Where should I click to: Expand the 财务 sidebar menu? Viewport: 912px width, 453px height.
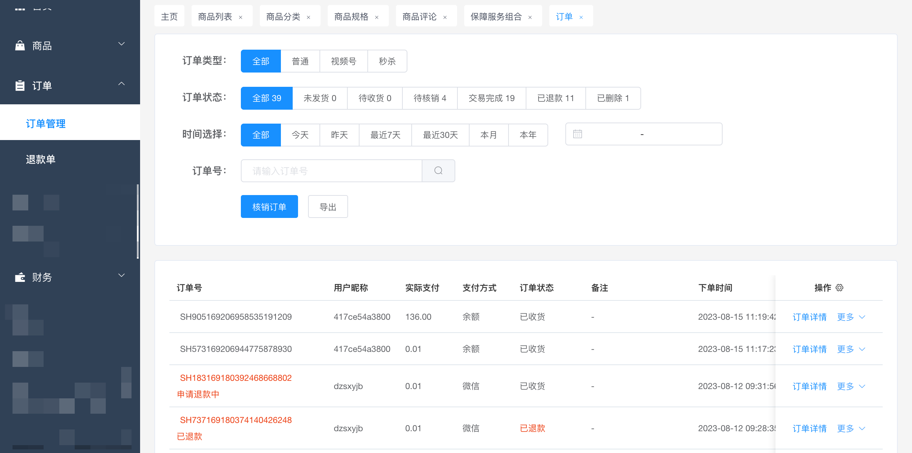[x=122, y=275]
